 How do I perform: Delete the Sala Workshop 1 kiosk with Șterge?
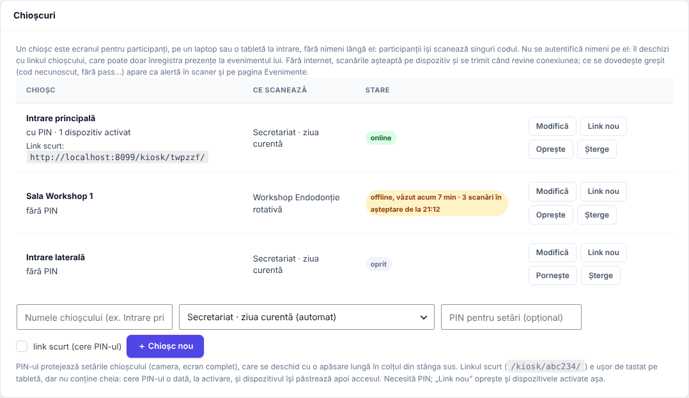click(597, 215)
